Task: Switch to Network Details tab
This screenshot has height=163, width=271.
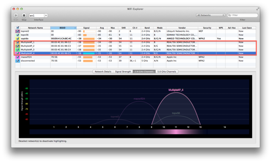Action: pos(103,71)
